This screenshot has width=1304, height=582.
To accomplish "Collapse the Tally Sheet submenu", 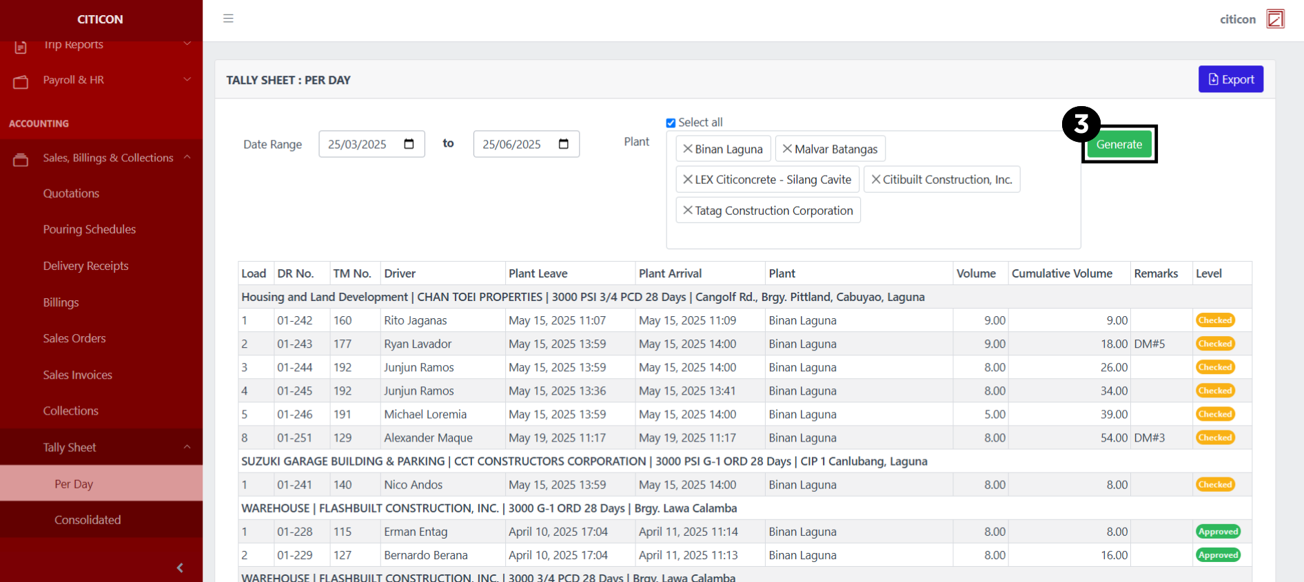I will point(187,447).
